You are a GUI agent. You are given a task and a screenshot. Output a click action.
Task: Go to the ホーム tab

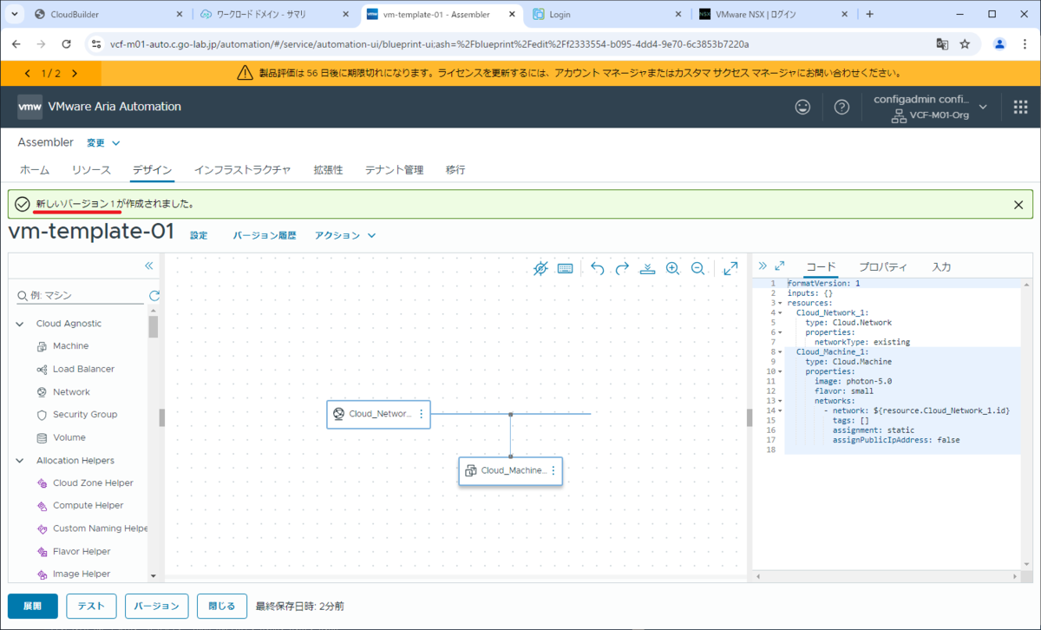(35, 170)
